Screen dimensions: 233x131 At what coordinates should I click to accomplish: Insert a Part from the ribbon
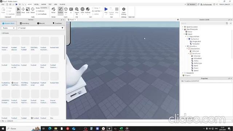point(66,11)
